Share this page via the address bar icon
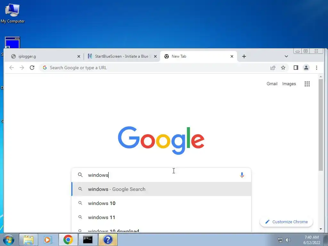Viewport: 328px width, 246px height. pyautogui.click(x=273, y=68)
